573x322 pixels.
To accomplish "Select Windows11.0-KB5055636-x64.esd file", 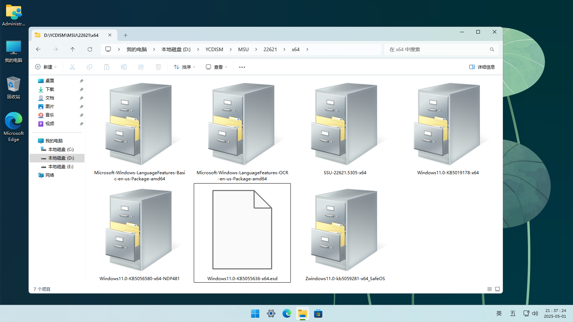I will [242, 233].
